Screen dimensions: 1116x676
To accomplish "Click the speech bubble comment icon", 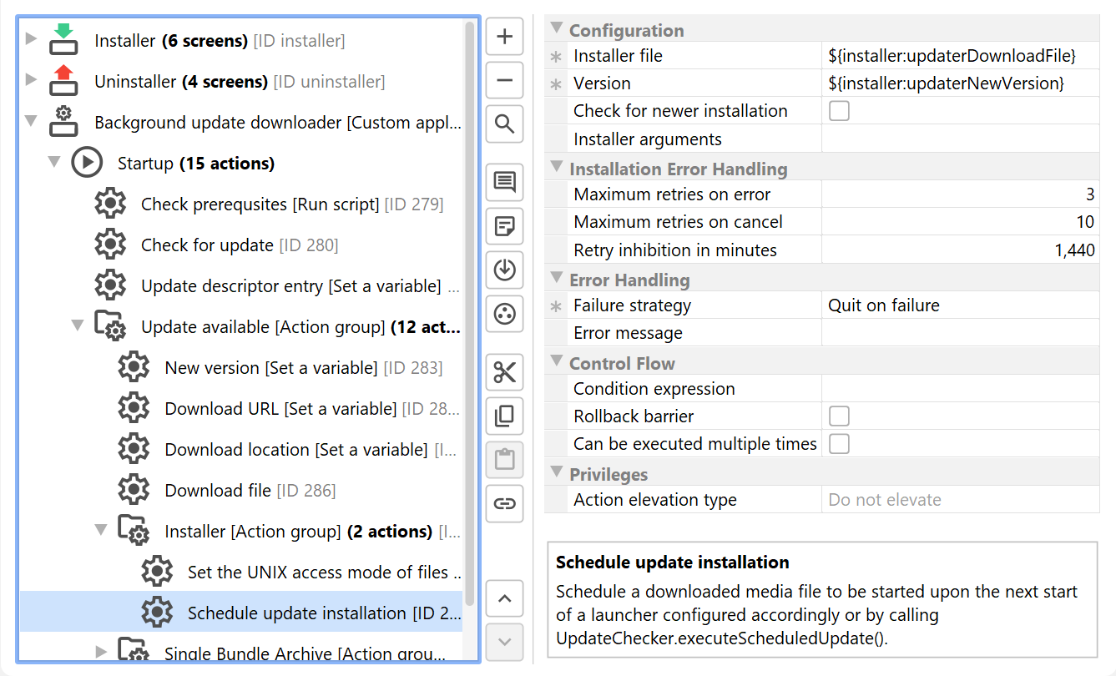I will pos(505,183).
